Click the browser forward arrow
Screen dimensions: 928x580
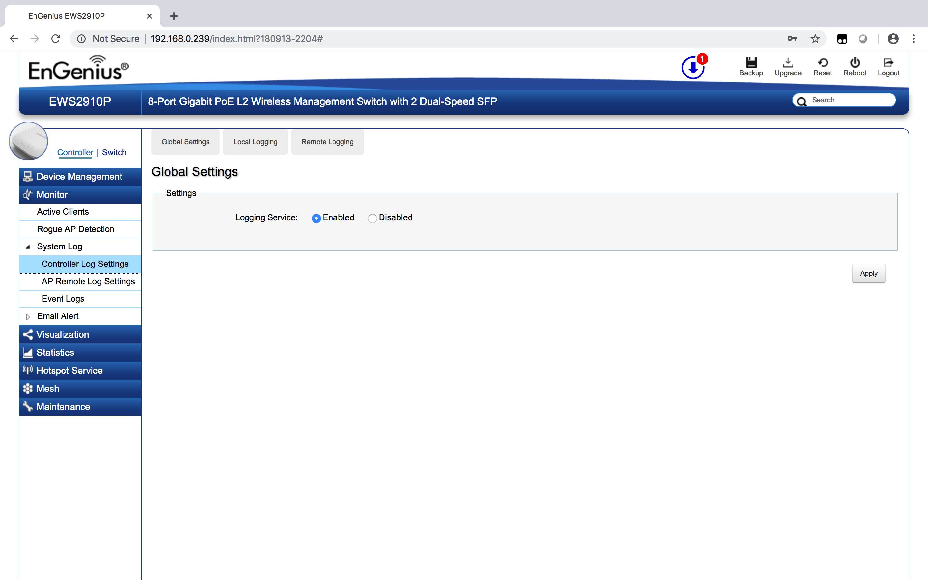pyautogui.click(x=35, y=39)
